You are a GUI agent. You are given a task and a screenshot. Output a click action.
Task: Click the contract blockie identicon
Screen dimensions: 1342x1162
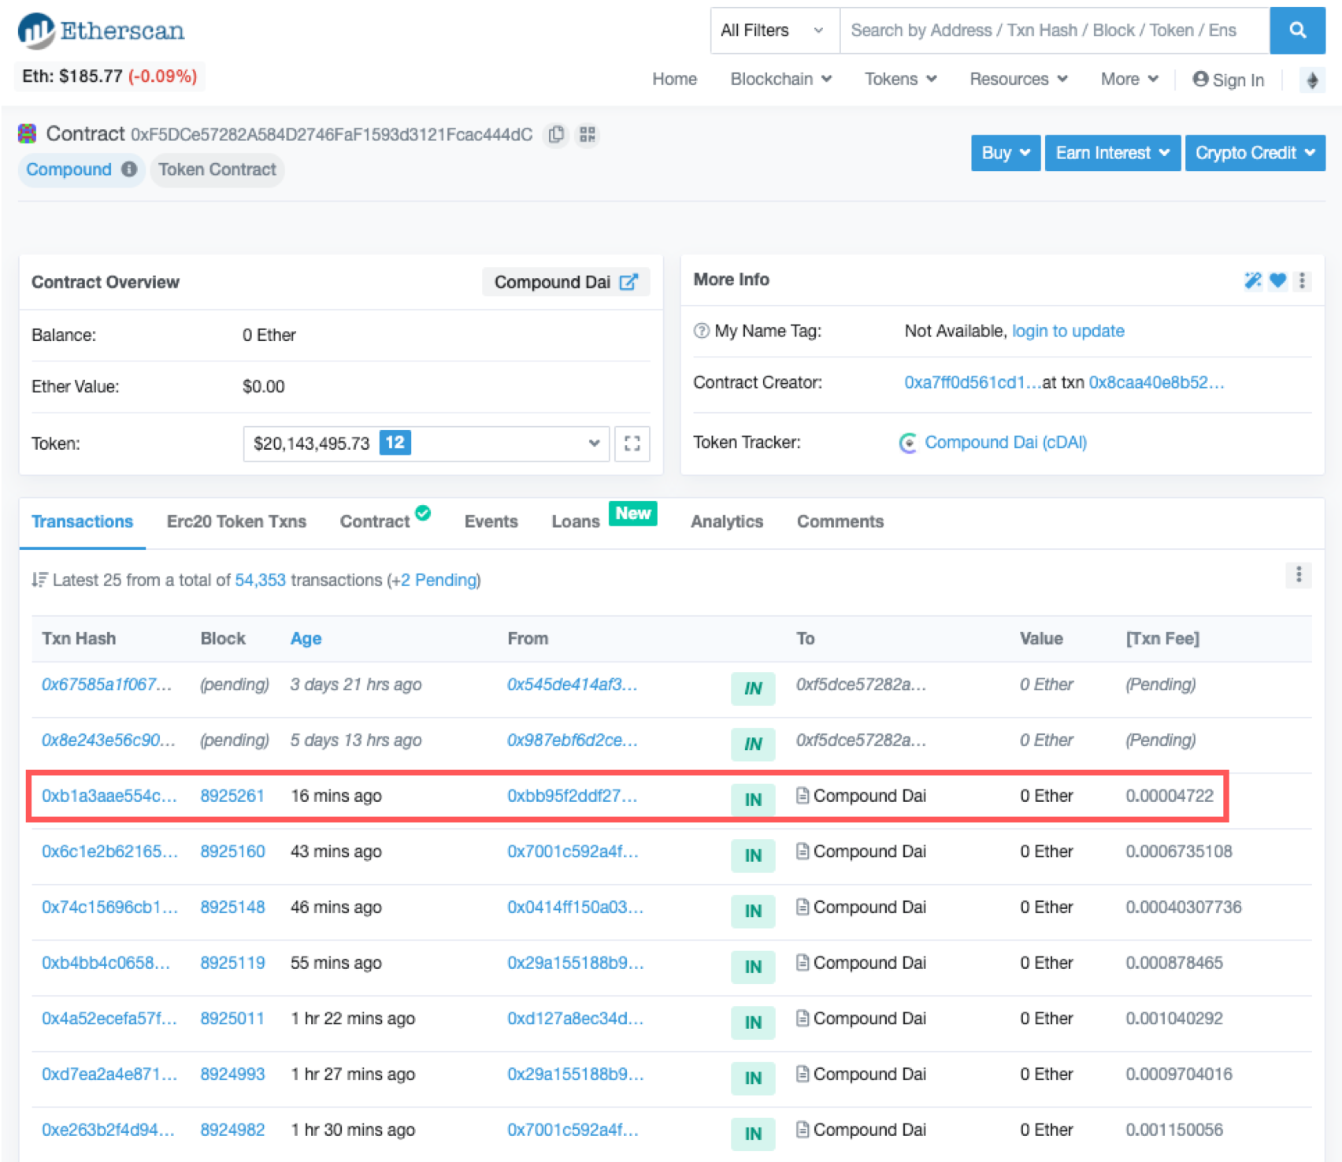point(28,134)
